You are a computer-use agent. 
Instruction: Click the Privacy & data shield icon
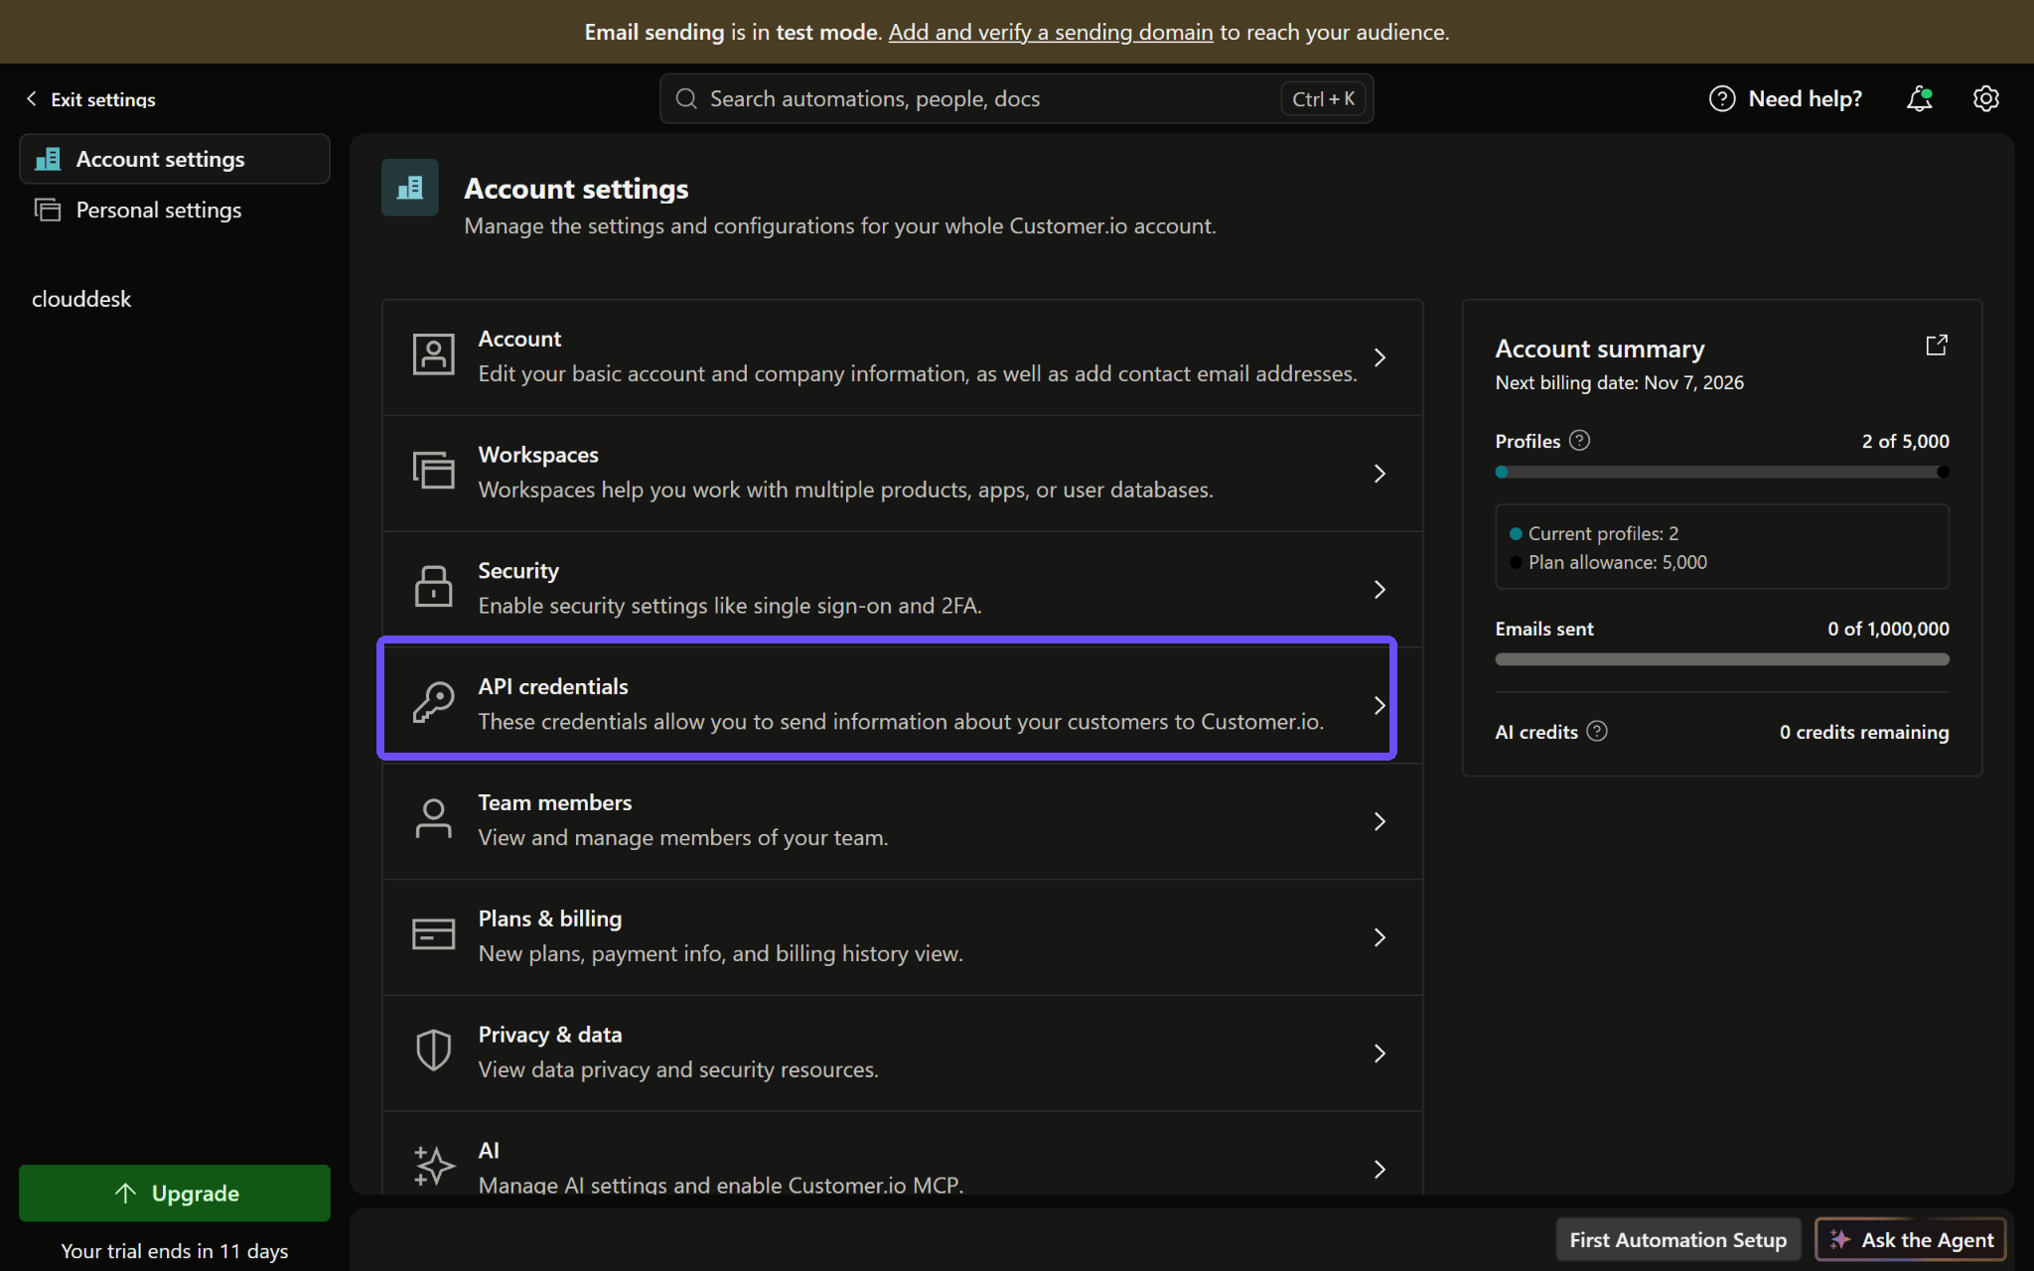(433, 1051)
